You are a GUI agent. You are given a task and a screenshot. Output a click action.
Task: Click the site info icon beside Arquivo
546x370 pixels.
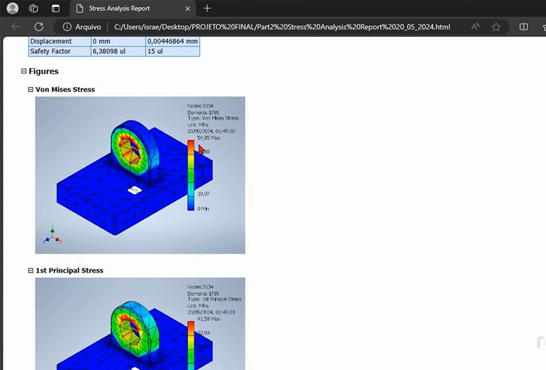(67, 27)
